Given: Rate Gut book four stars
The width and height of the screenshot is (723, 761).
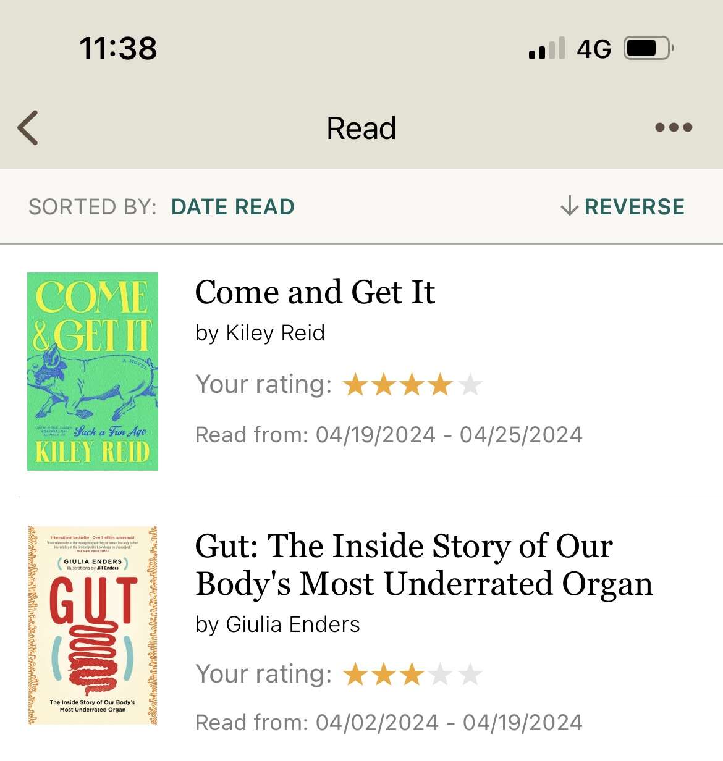Looking at the screenshot, I should coord(441,674).
